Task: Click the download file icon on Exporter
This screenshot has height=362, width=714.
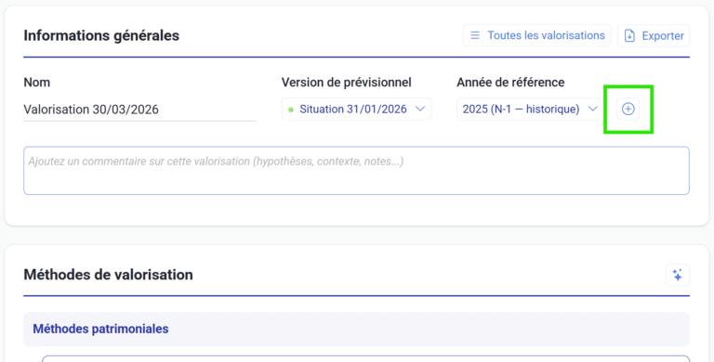Action: (x=629, y=35)
